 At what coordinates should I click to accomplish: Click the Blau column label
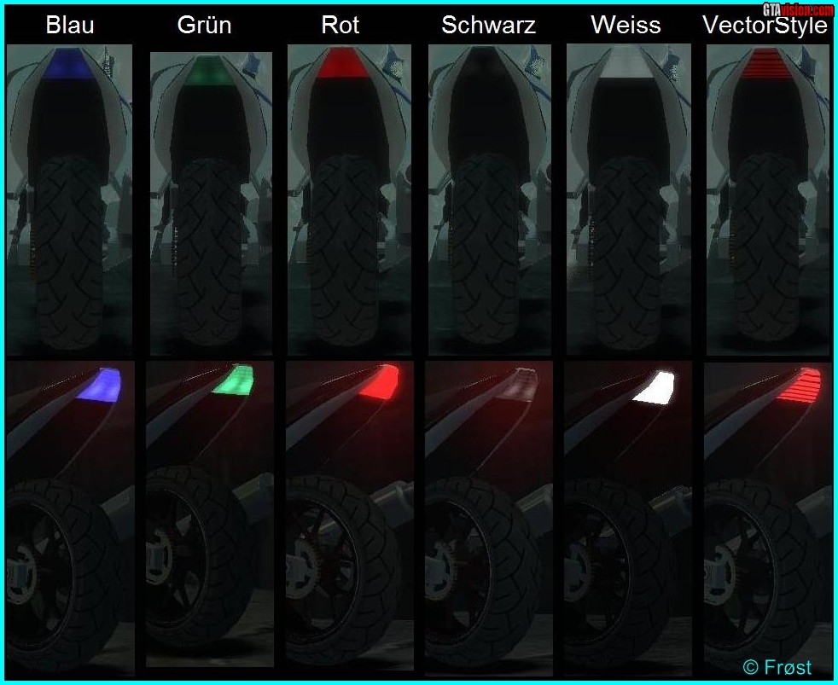tap(70, 25)
